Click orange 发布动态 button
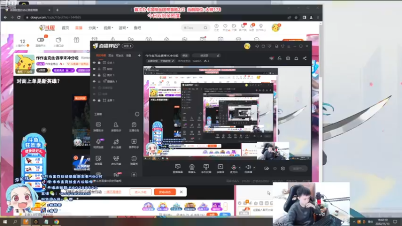402x226 pixels. pos(165,192)
